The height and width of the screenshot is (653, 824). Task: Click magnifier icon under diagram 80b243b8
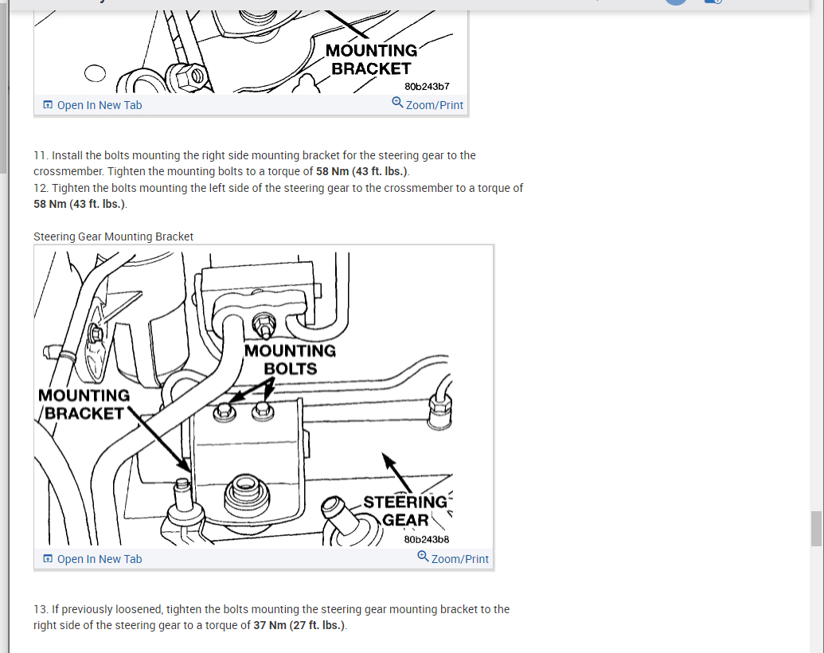coord(423,557)
